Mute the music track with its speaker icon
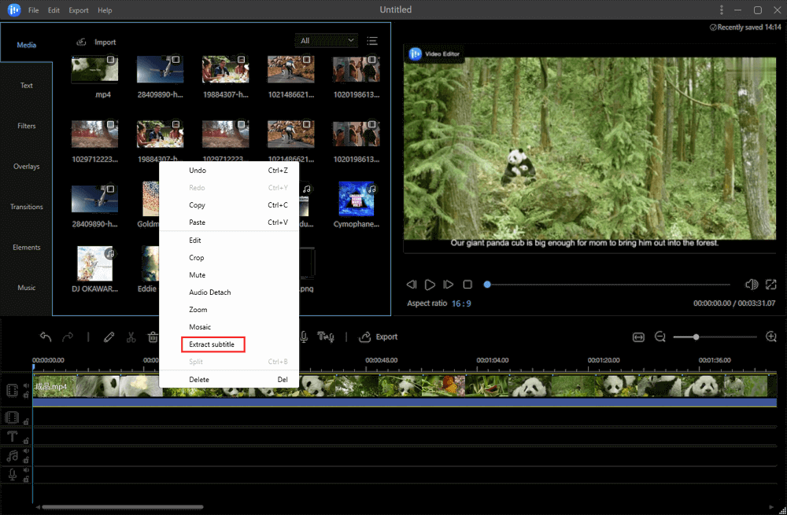Viewport: 787px width, 515px height. pos(26,451)
